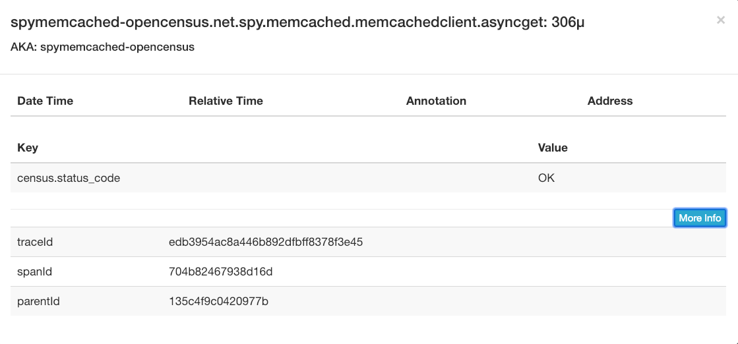Click the span title with 306μ duration
Screen dimensions: 738x344
point(297,22)
